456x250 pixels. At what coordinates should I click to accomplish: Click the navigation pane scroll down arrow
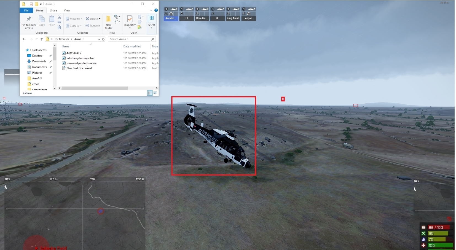click(x=55, y=88)
